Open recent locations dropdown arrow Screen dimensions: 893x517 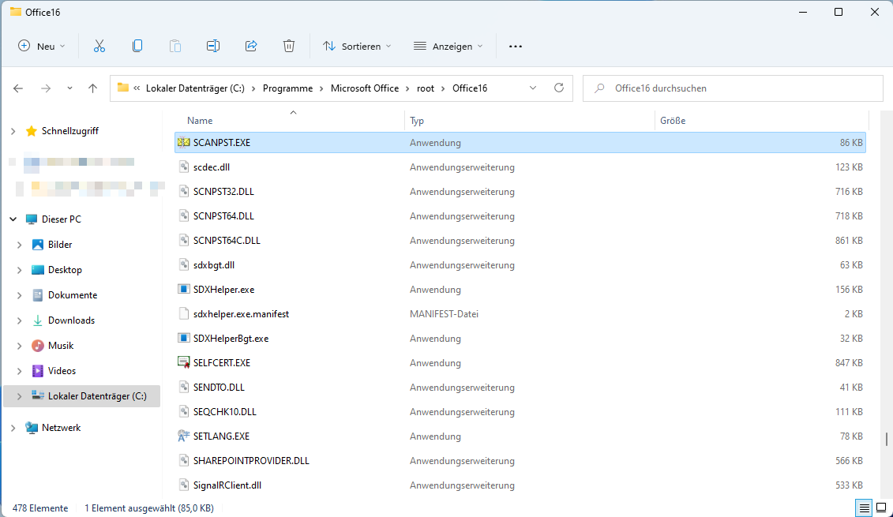click(69, 88)
